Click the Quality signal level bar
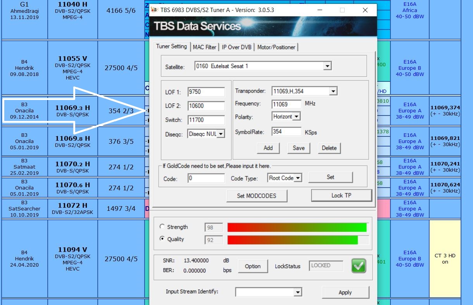This screenshot has height=305, width=473. click(298, 240)
